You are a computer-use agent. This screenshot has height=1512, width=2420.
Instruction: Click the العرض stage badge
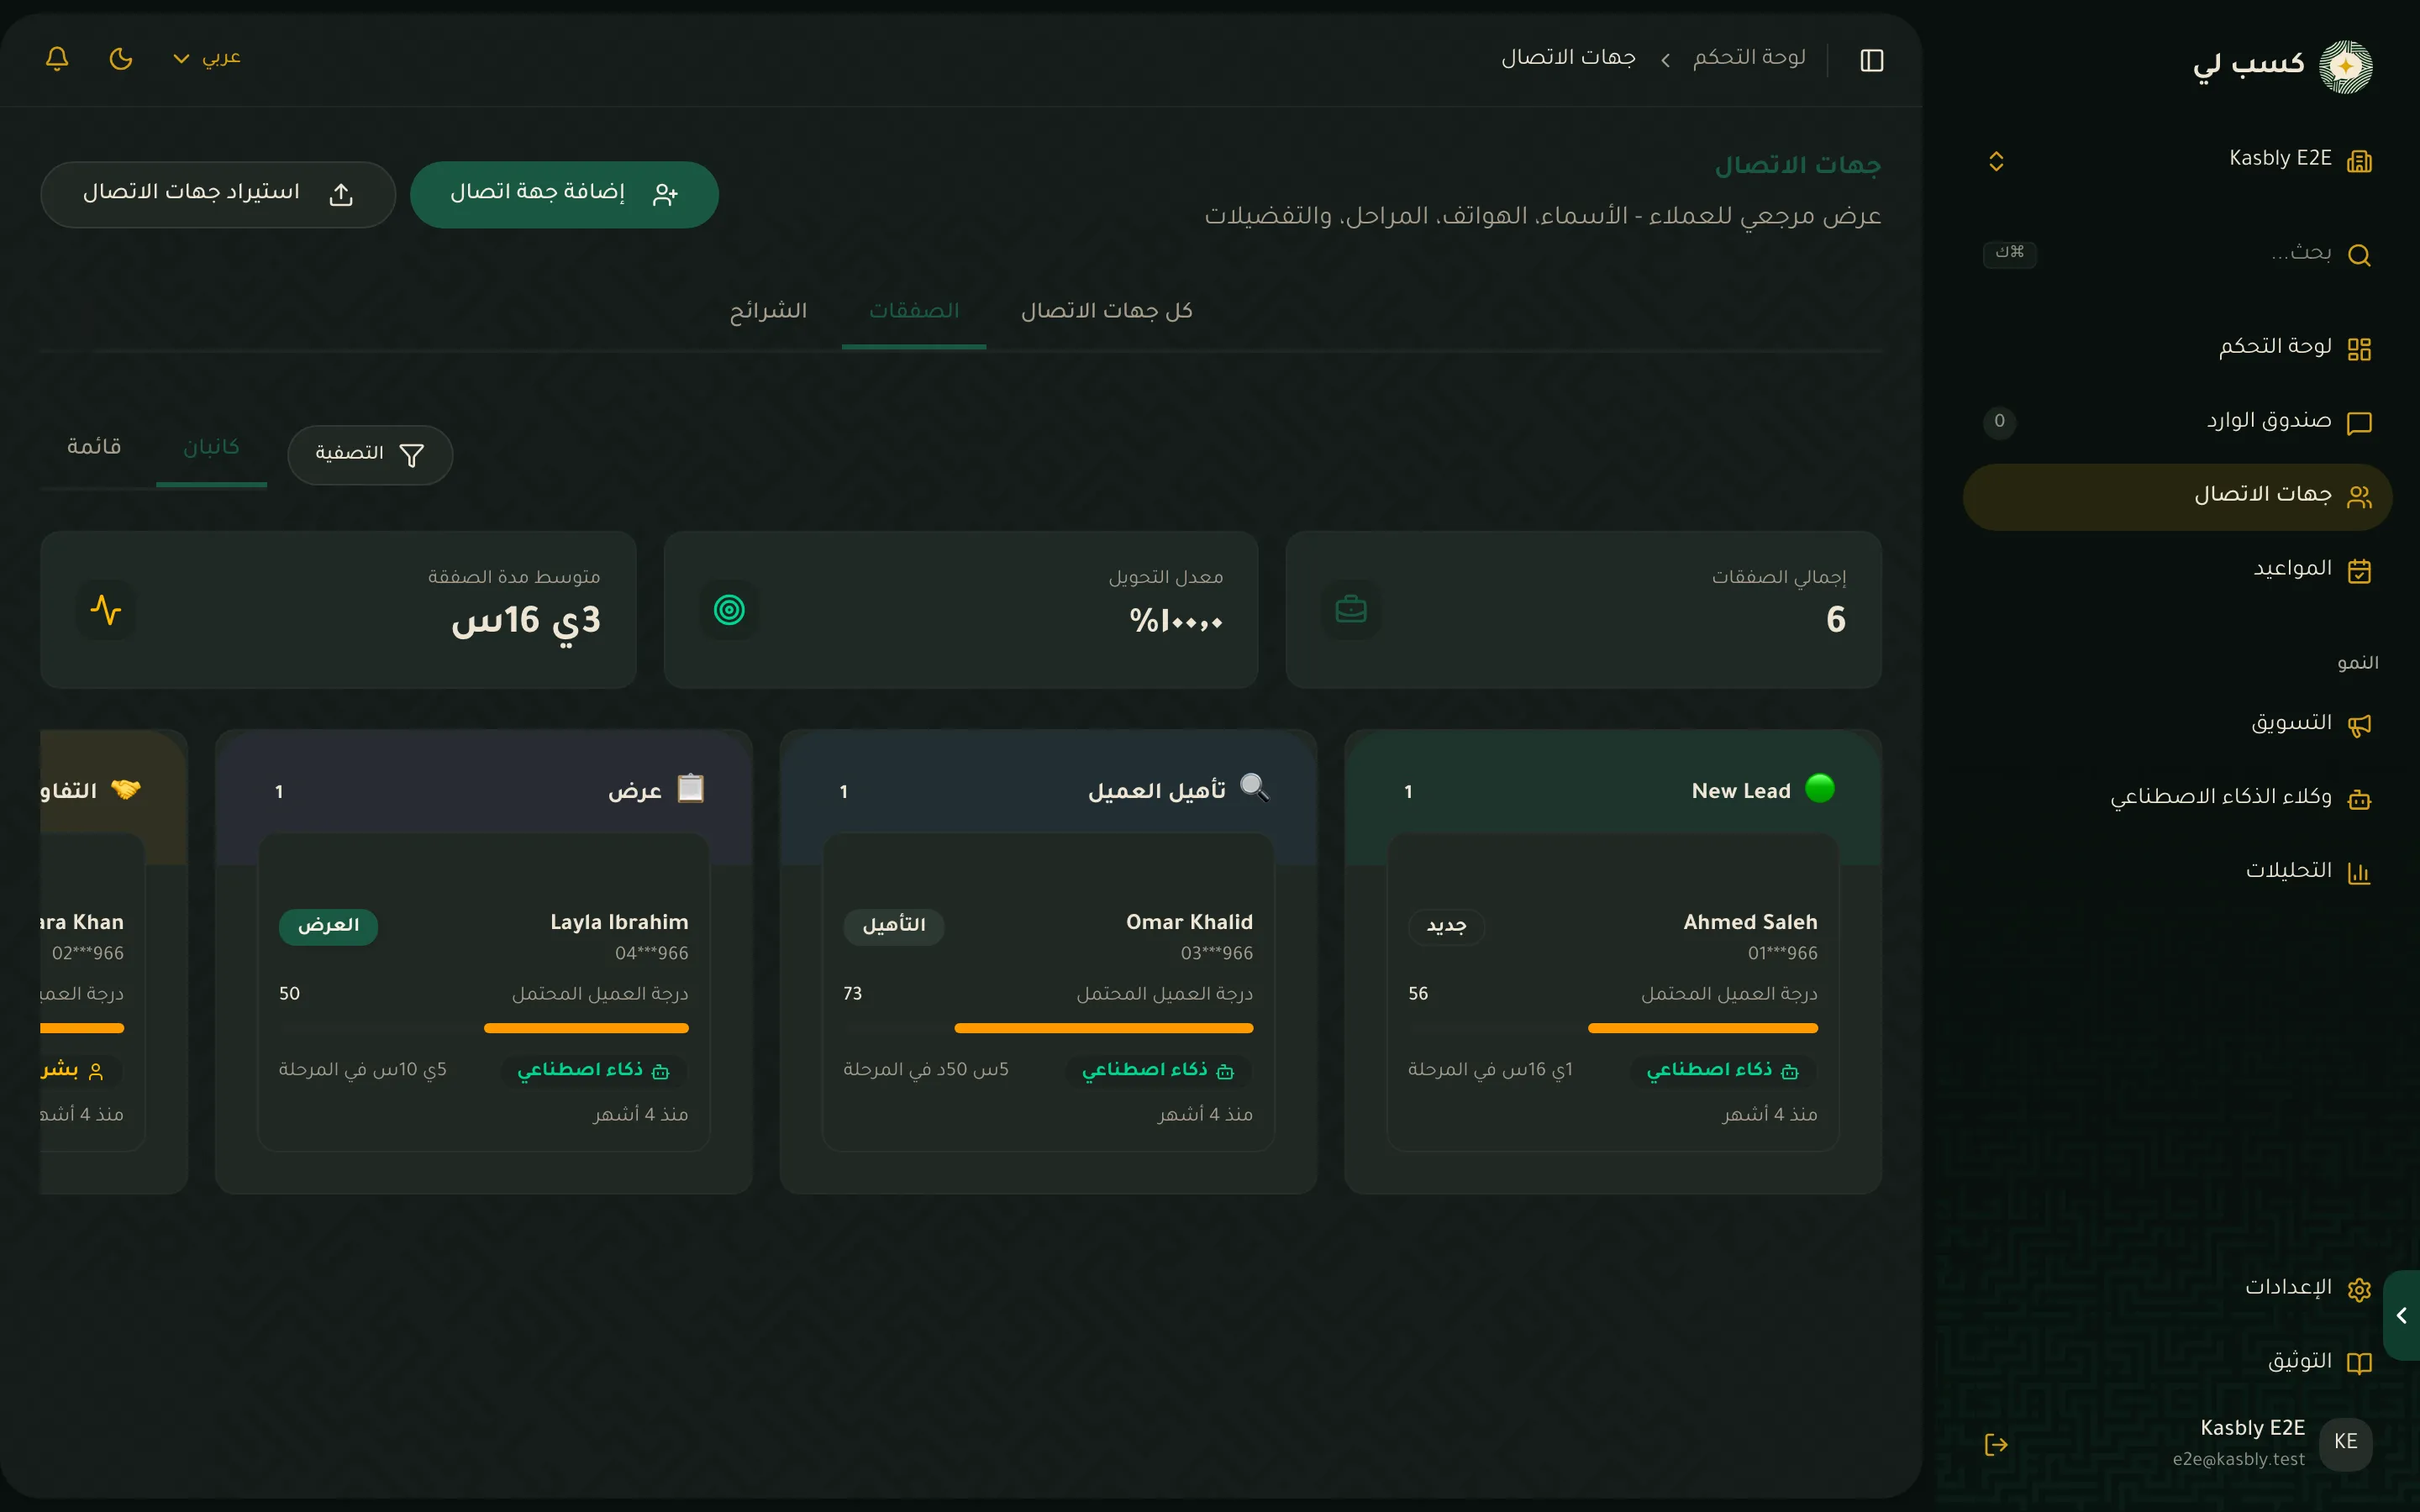328,926
